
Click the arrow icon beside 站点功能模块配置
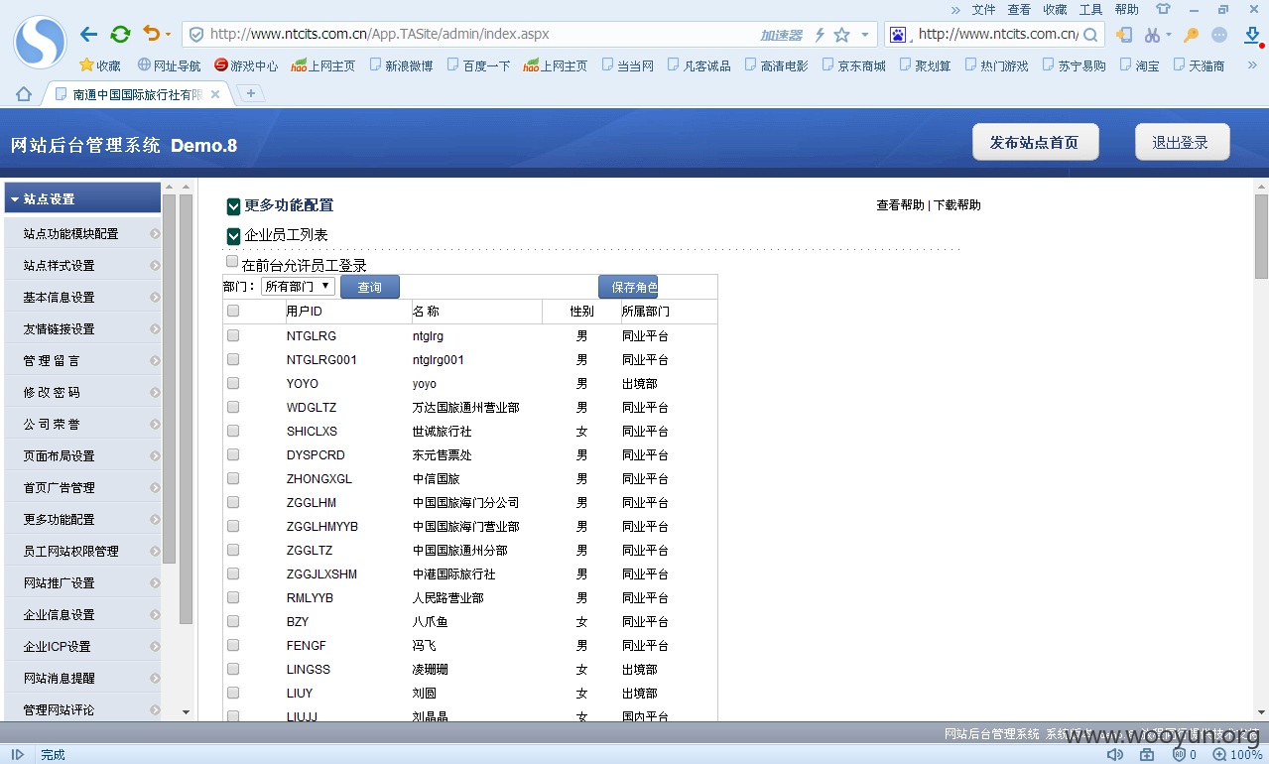pos(155,234)
